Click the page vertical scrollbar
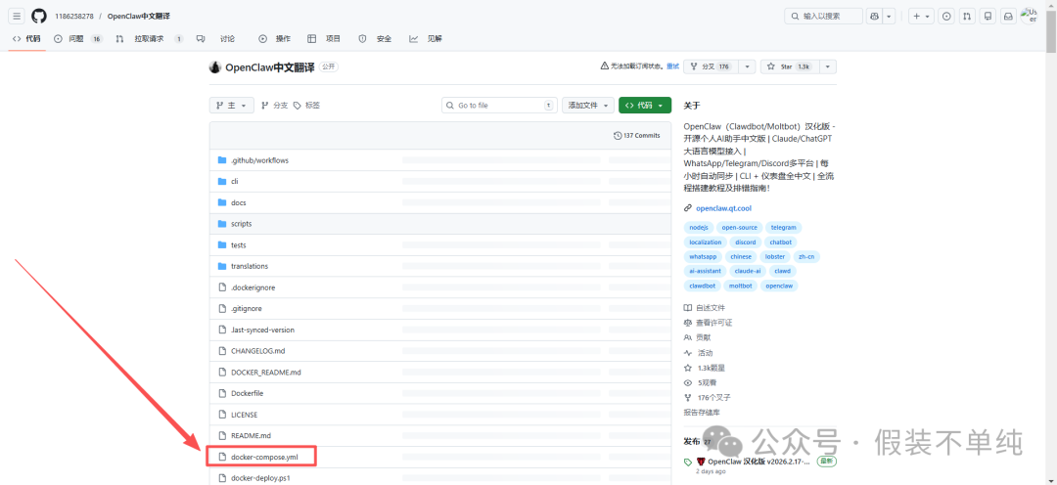This screenshot has width=1057, height=485. [x=1051, y=30]
